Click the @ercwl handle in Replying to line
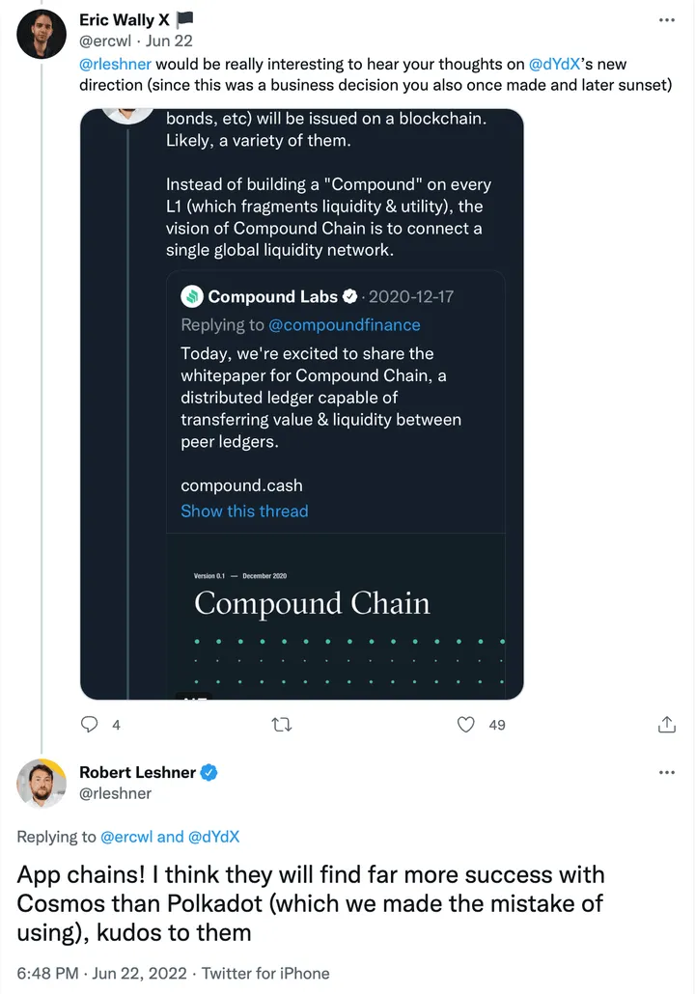The height and width of the screenshot is (994, 695). [x=126, y=837]
